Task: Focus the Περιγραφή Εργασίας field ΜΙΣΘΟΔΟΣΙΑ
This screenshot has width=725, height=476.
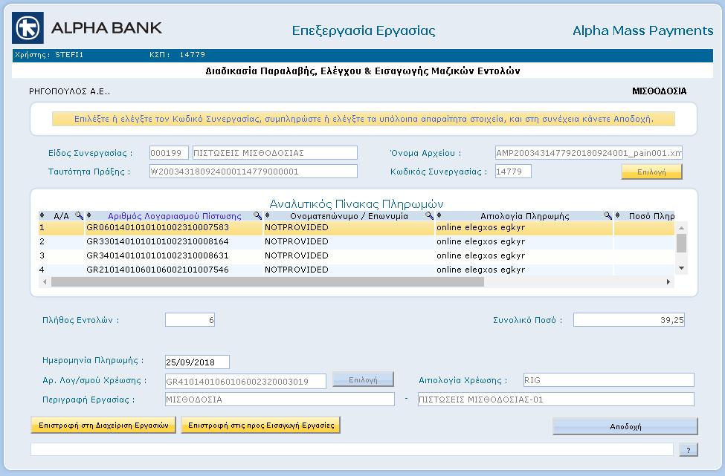Action: pos(280,400)
